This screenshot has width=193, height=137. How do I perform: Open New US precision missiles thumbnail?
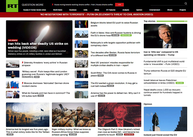pos(81,64)
